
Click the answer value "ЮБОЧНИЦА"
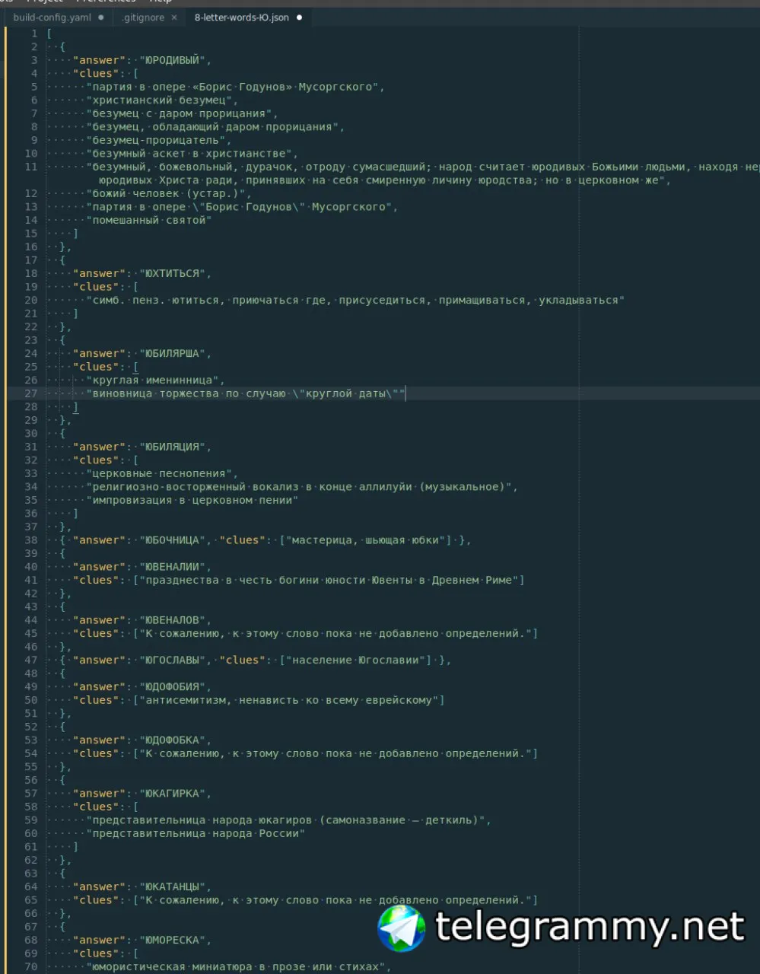172,540
